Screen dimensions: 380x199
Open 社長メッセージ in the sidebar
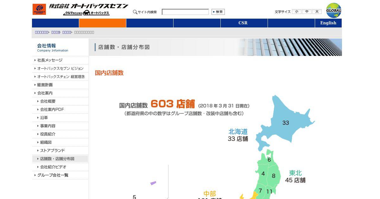tap(50, 60)
